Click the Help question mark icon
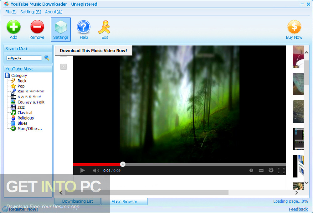Viewport: 313px width, 213px height. click(x=84, y=27)
